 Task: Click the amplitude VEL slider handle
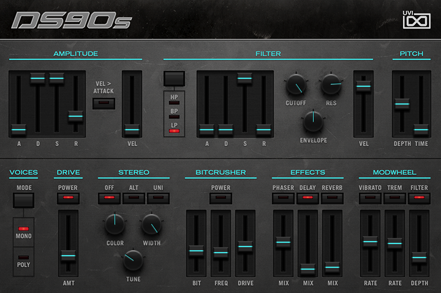[x=132, y=130]
